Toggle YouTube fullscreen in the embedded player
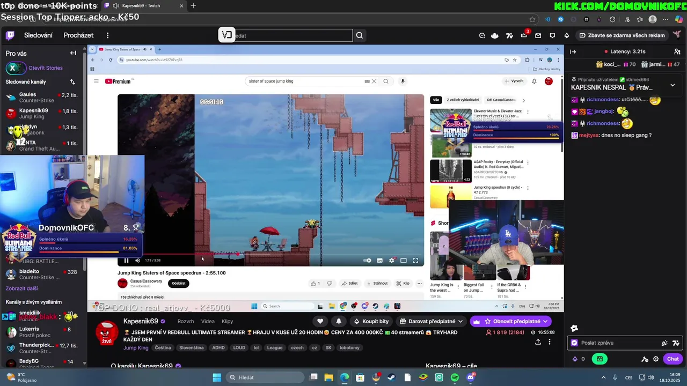The image size is (687, 386). 415,261
